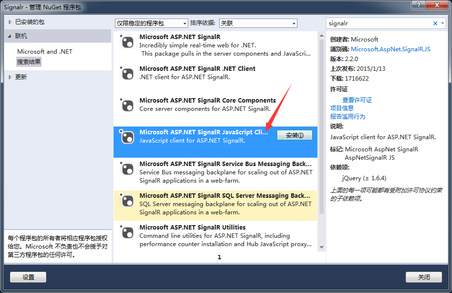Click the 关闭 button
Viewport: 452px width, 293px height.
pos(424,277)
